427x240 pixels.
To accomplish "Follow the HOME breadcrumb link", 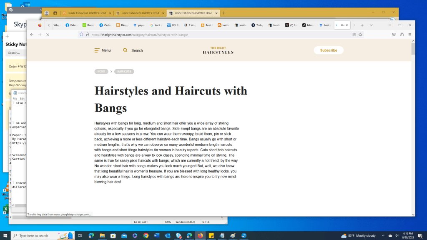I will point(101,71).
